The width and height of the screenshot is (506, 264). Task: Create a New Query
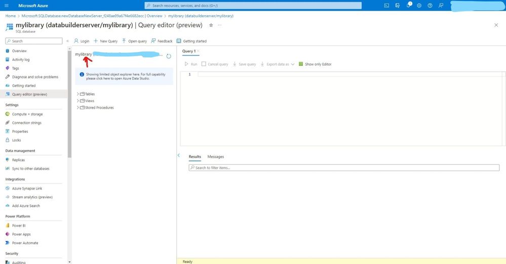click(x=105, y=41)
